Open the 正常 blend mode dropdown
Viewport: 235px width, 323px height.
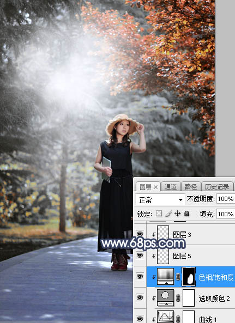(x=160, y=199)
